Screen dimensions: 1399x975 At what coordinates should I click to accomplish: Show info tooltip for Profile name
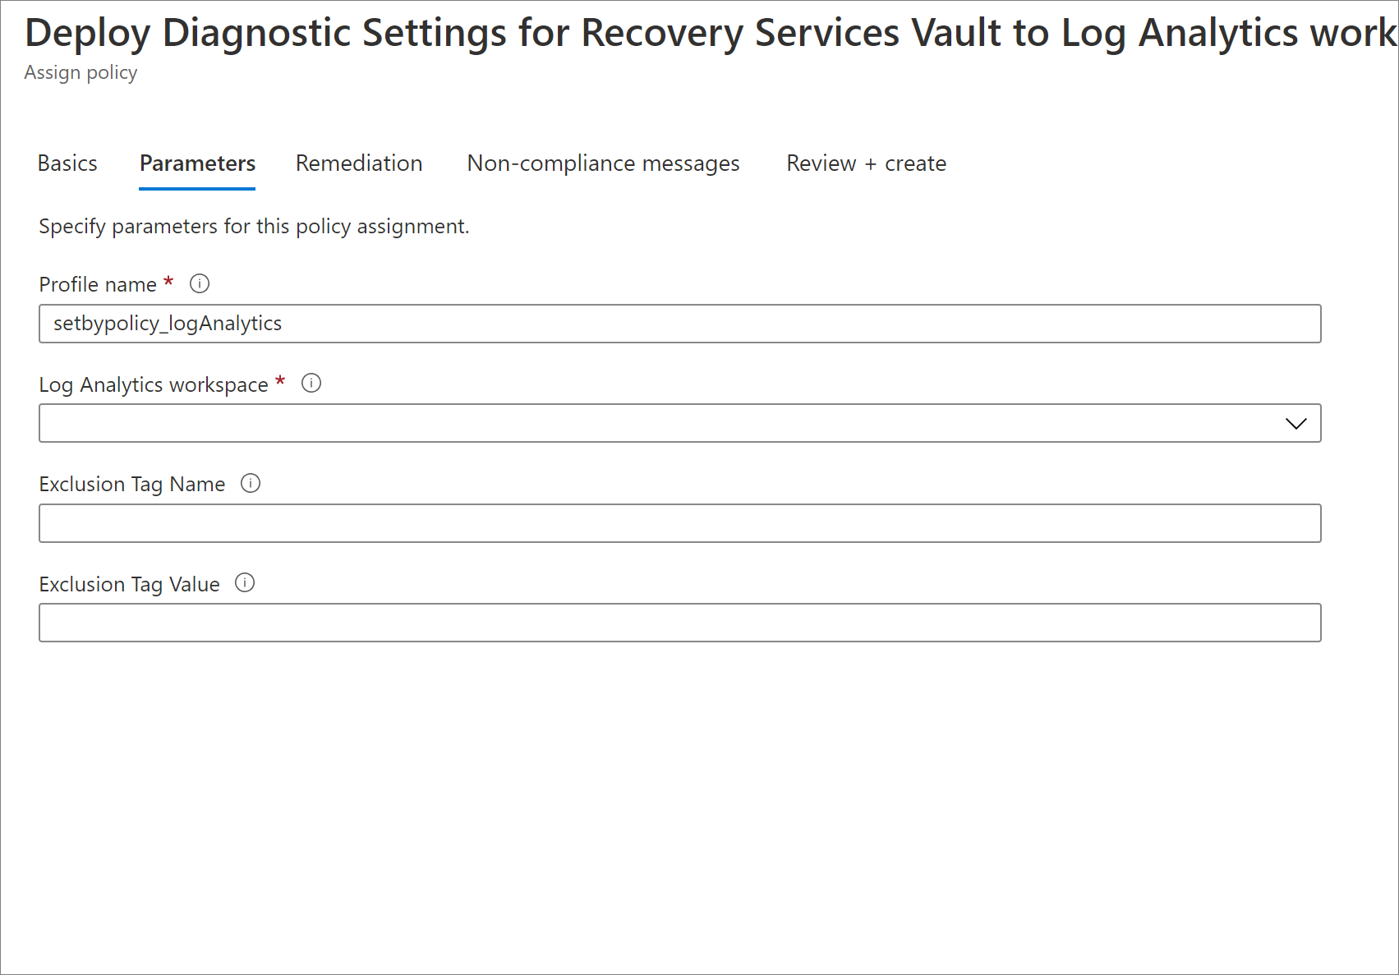point(200,283)
